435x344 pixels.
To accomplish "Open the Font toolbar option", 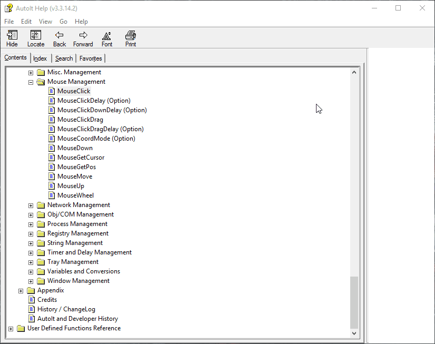I will (107, 36).
